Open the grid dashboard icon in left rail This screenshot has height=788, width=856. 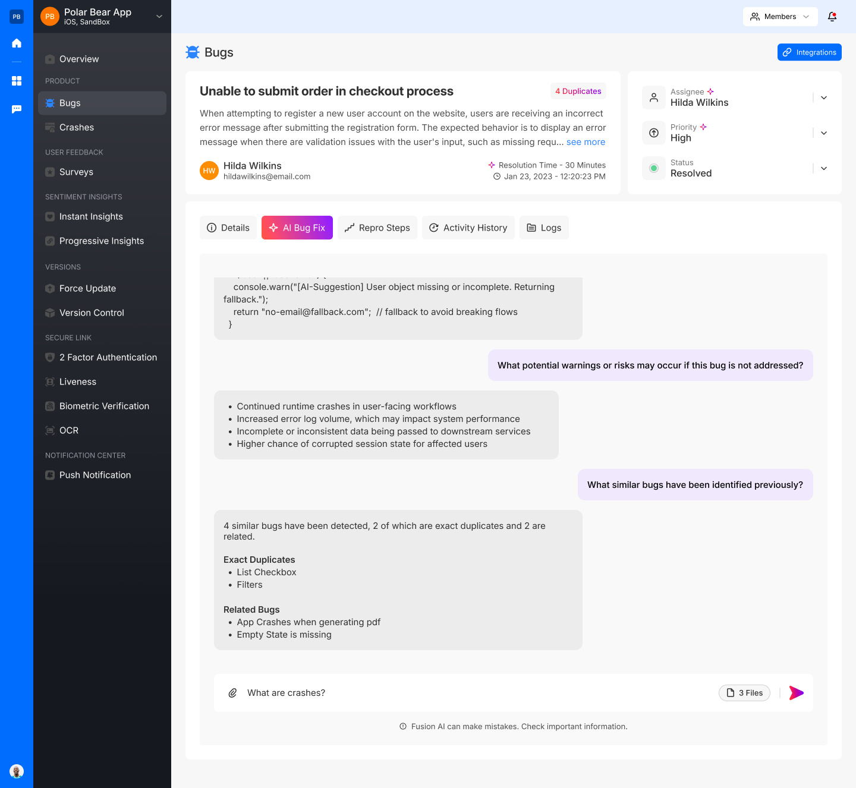tap(17, 81)
